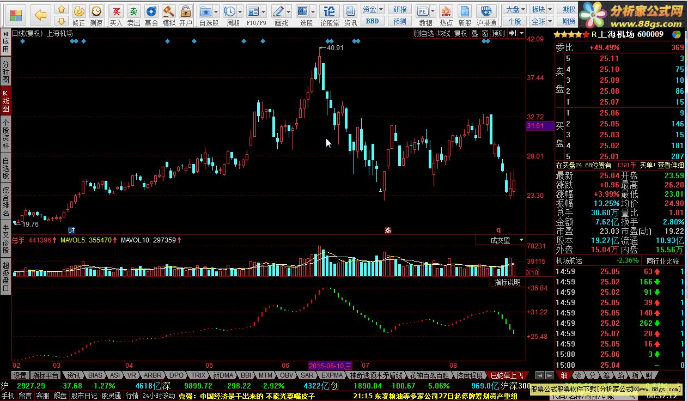This screenshot has width=688, height=401.
Task: Toggle 均线 moving averages display
Action: [444, 33]
